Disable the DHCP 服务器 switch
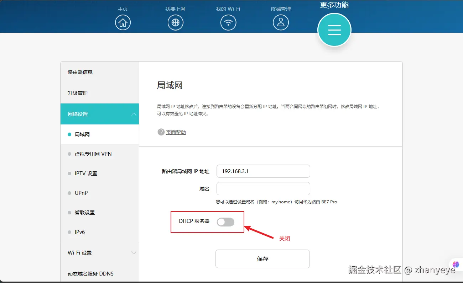This screenshot has height=283, width=463. pyautogui.click(x=225, y=221)
